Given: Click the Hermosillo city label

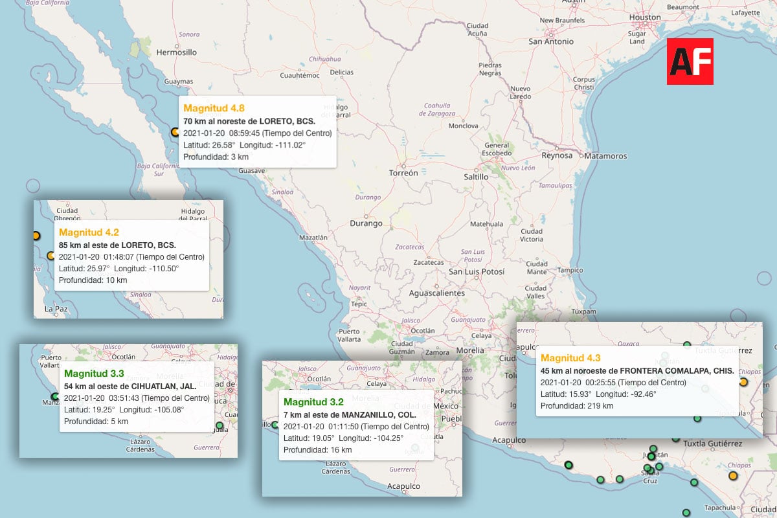Looking at the screenshot, I should pyautogui.click(x=176, y=52).
